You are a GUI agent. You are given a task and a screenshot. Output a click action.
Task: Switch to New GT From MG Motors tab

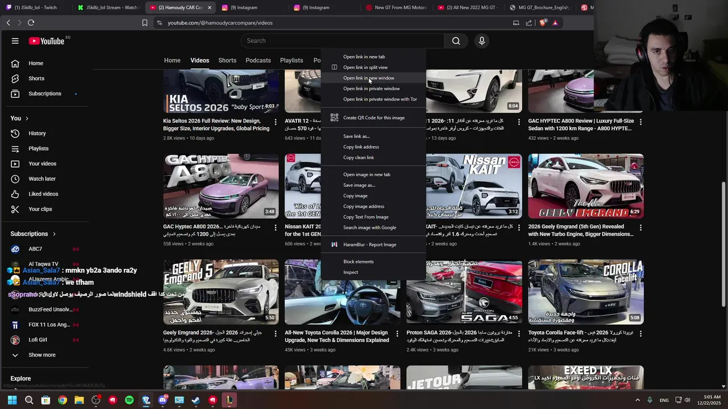(x=396, y=7)
